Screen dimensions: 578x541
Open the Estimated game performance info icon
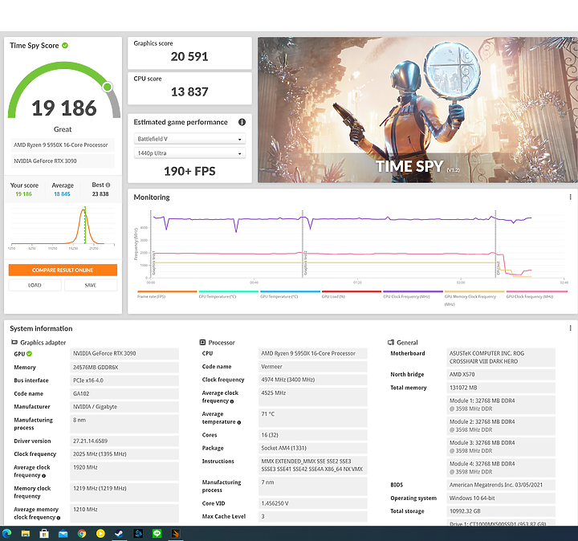point(242,122)
